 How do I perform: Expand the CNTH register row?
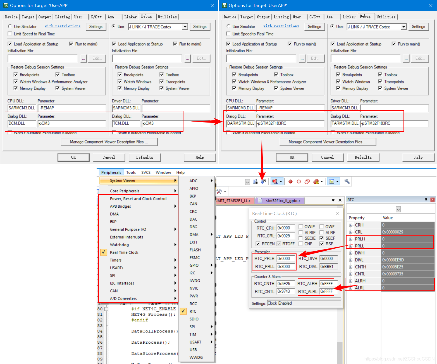[351, 267]
